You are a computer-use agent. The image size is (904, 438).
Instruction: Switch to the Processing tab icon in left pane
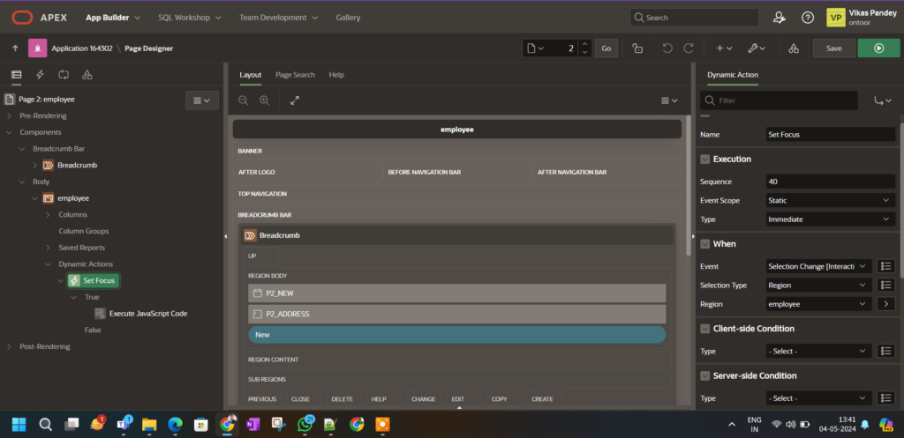pos(64,75)
